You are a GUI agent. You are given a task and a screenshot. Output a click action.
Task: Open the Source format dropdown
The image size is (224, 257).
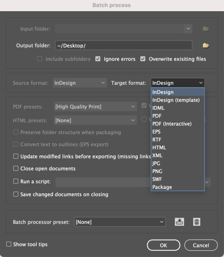click(x=80, y=83)
